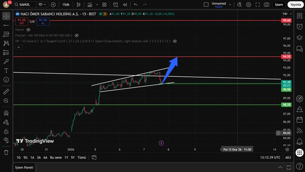305x172 pixels.
Task: Start bar replay mode
Action: click(125, 4)
